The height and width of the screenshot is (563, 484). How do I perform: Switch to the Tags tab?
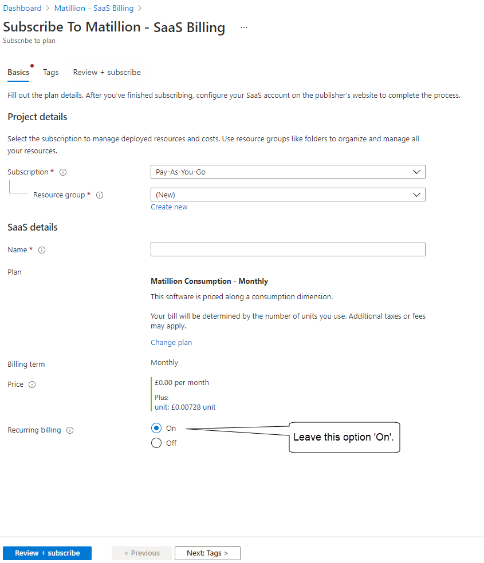[x=50, y=72]
